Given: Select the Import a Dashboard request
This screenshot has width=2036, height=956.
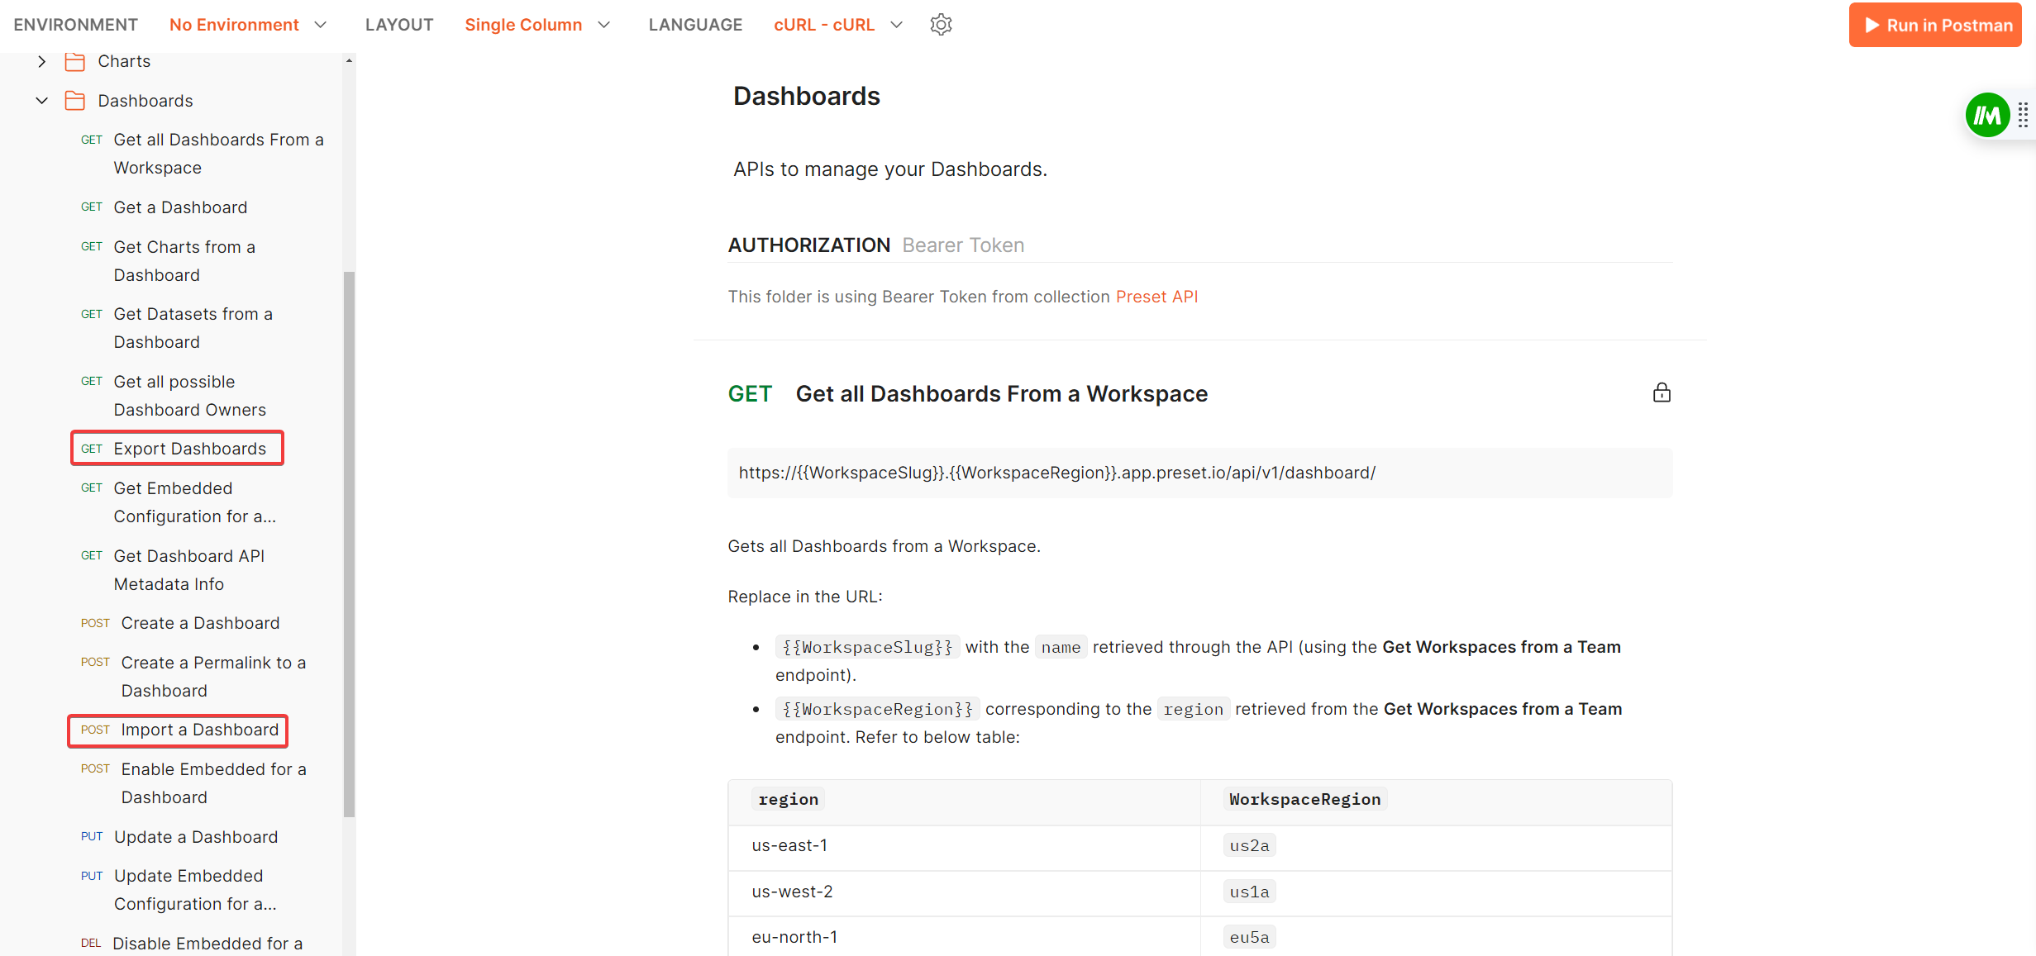Looking at the screenshot, I should tap(198, 730).
